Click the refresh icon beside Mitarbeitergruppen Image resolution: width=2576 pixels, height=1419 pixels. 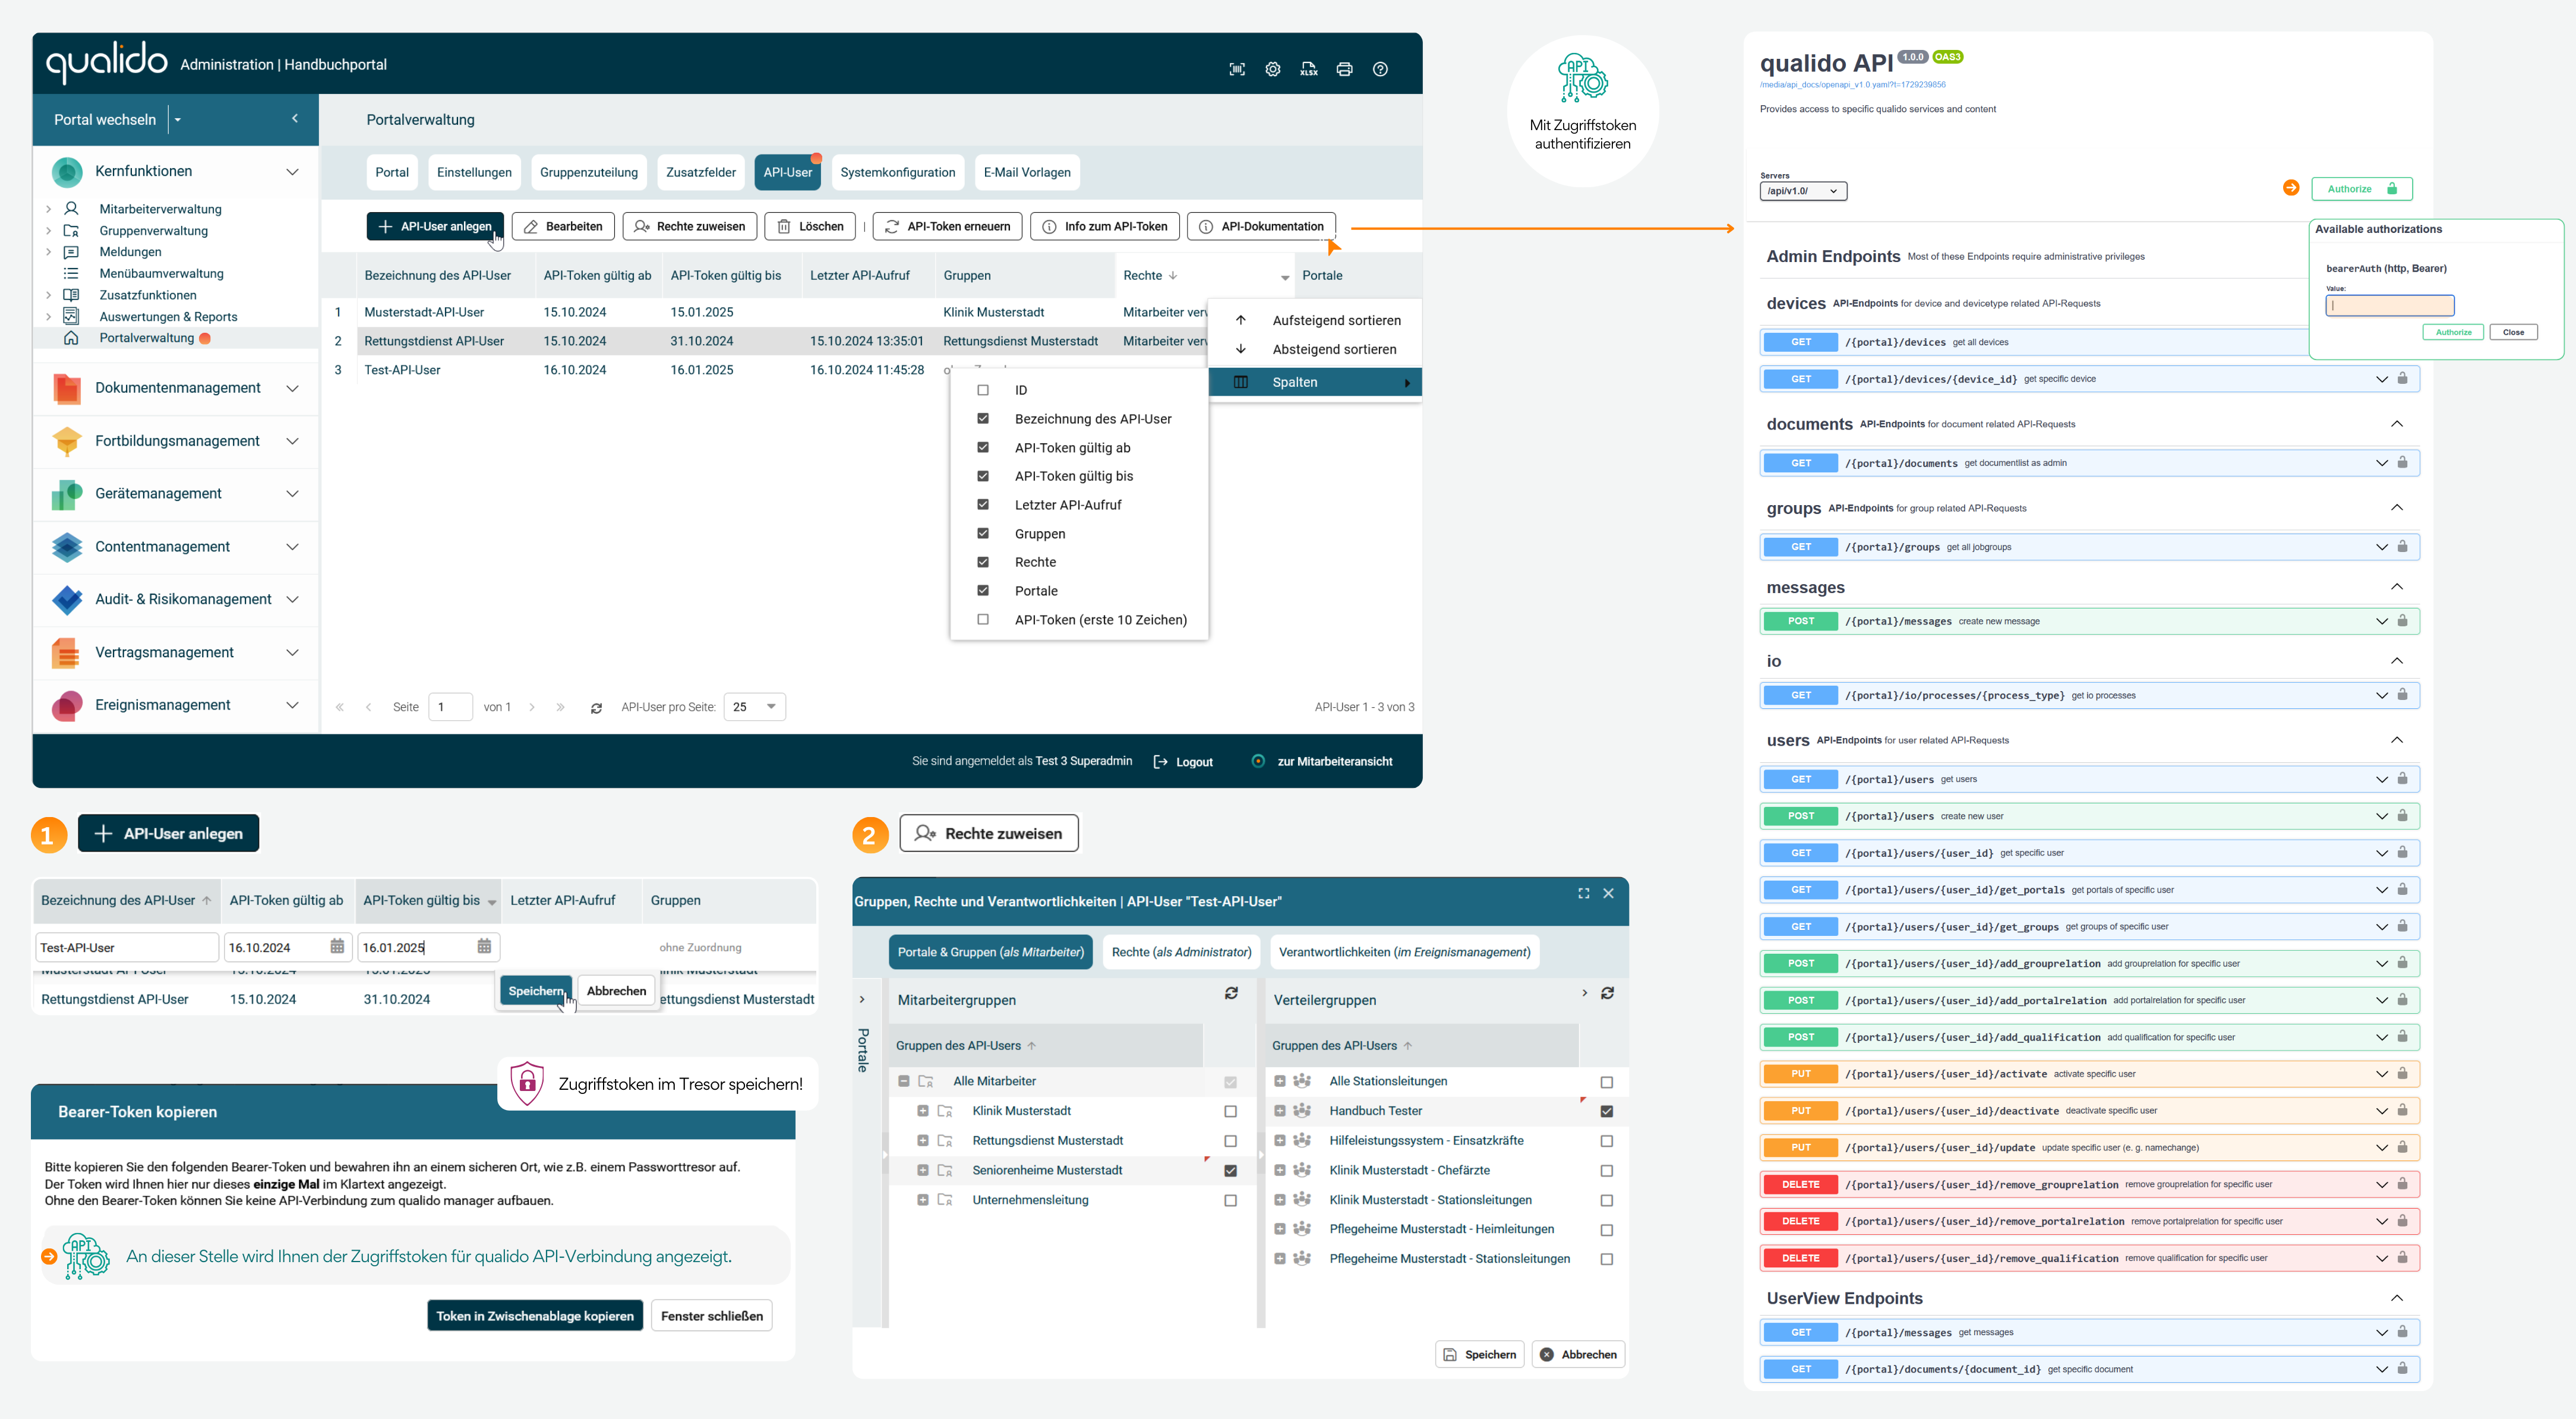pyautogui.click(x=1232, y=993)
